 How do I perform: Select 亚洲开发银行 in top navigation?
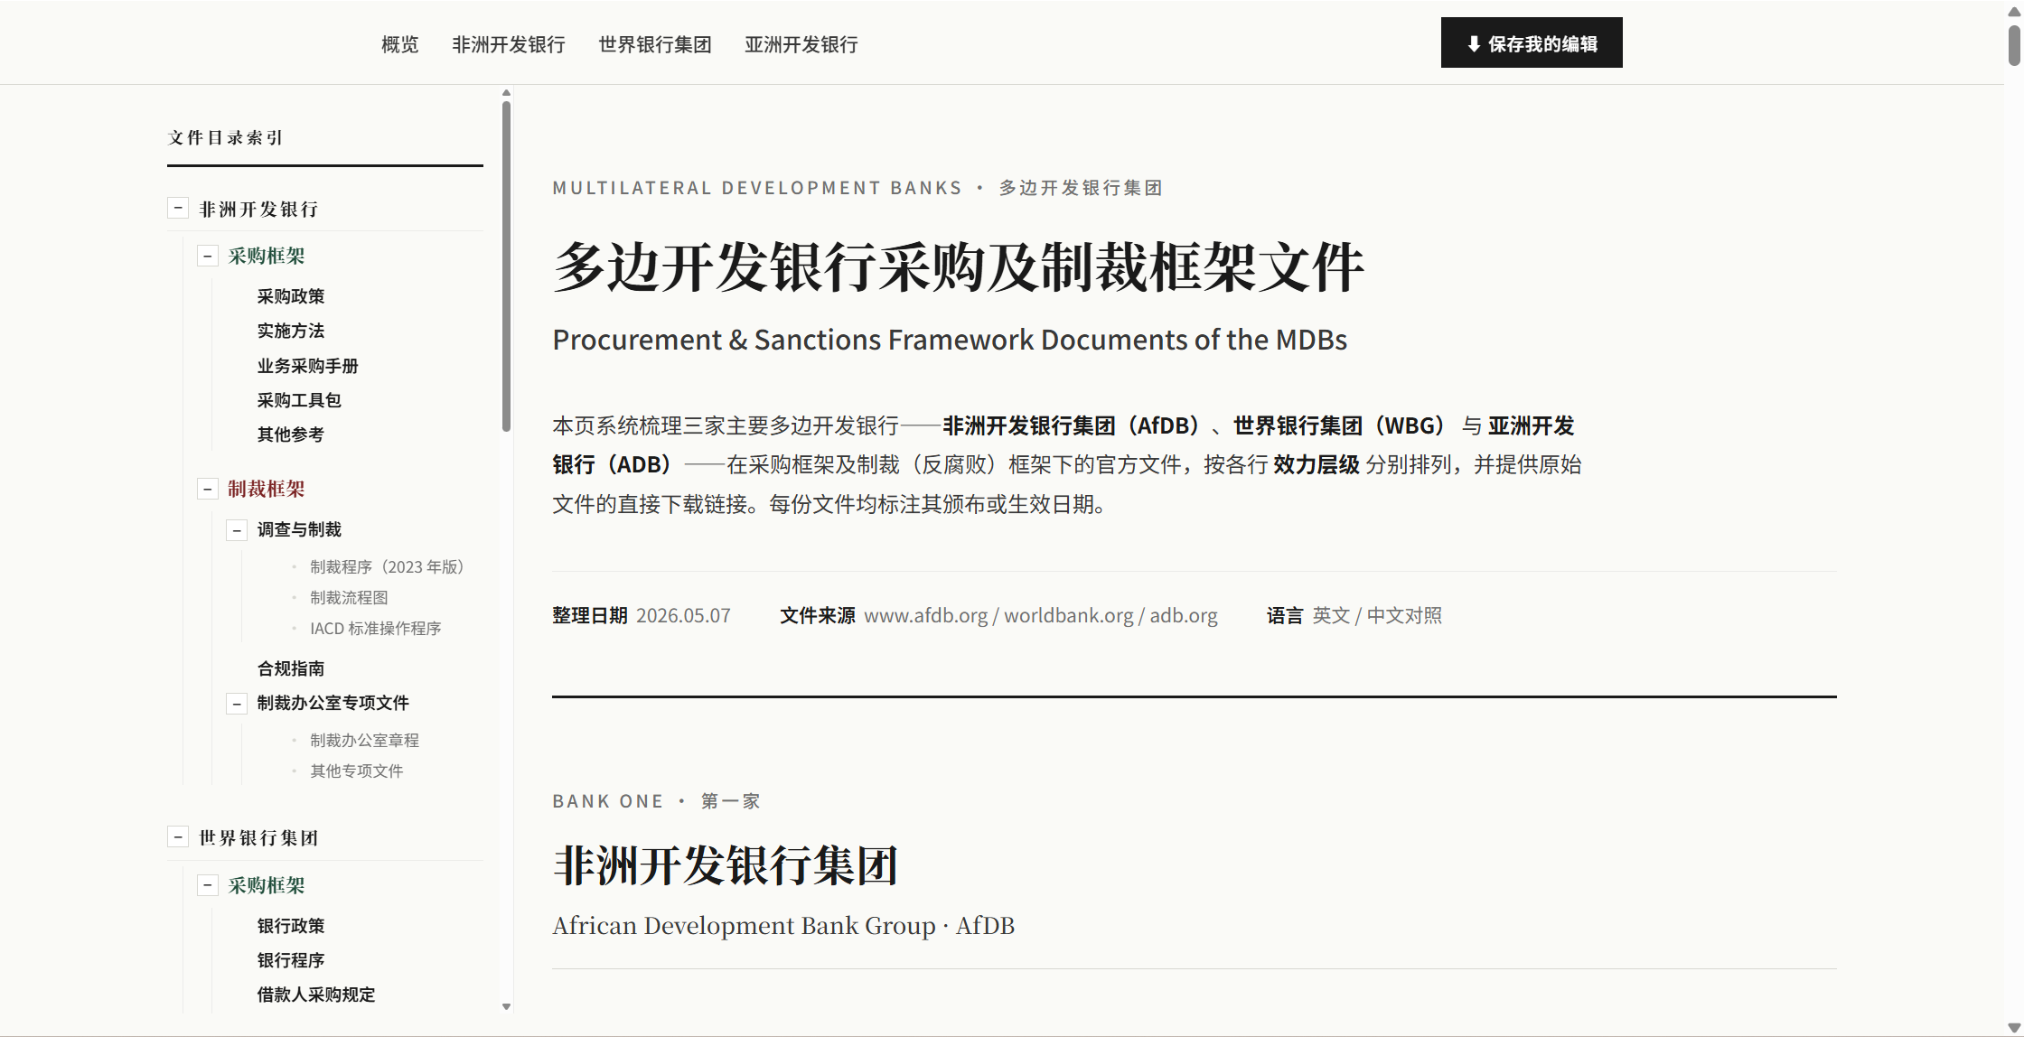pyautogui.click(x=801, y=44)
